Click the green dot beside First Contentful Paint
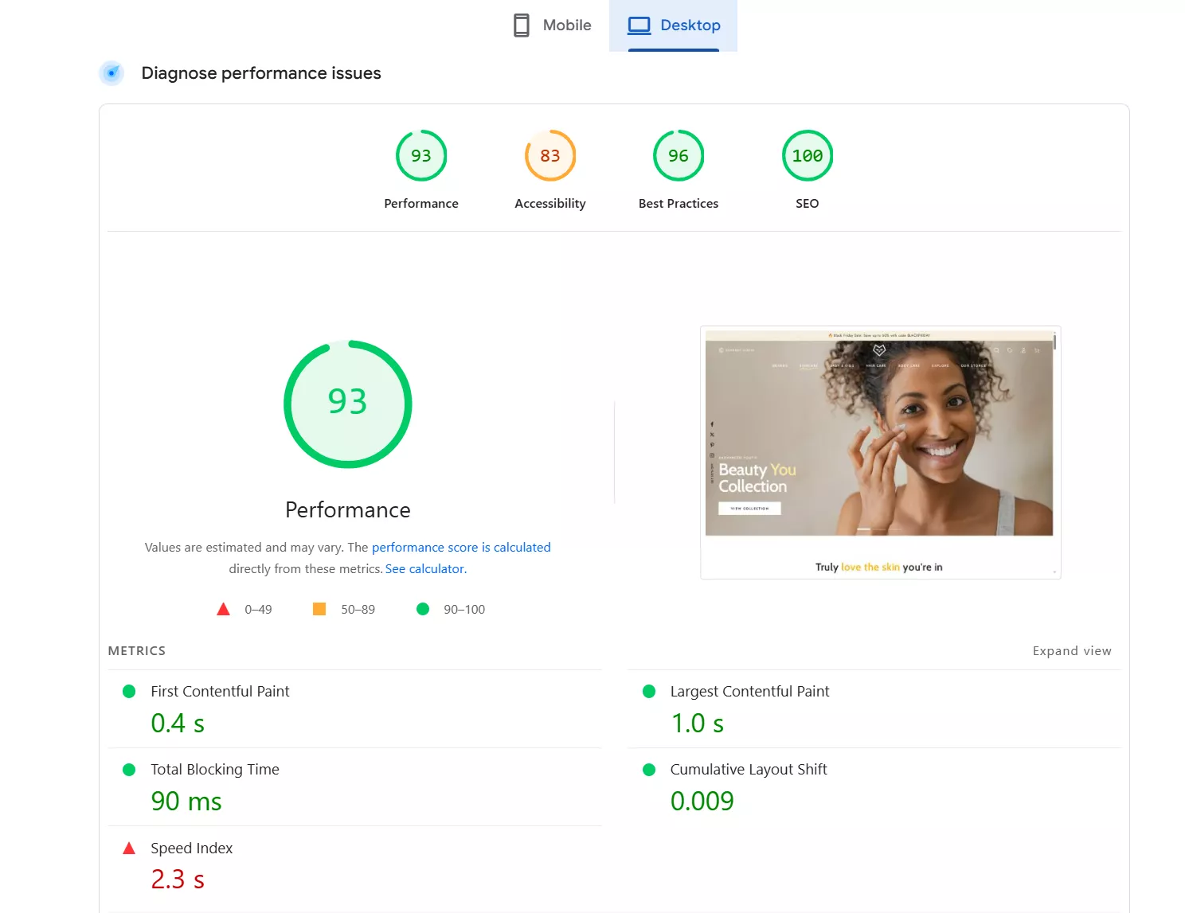This screenshot has height=913, width=1185. point(129,692)
